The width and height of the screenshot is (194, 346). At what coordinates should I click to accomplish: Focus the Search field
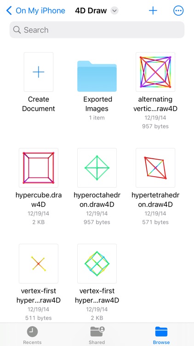[x=97, y=30]
